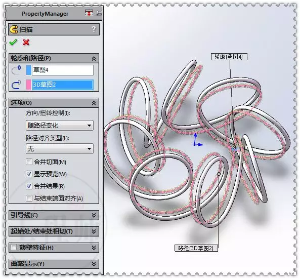Click the PropertyManager collapse arrows icon
This screenshot has width=300, height=279.
point(89,13)
